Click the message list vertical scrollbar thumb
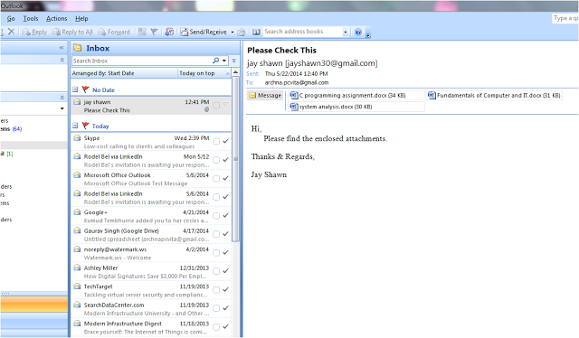579x338 pixels. coord(235,159)
